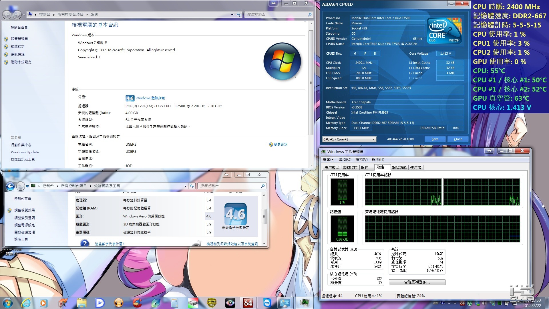Click the Windows Start orb

tap(7, 303)
